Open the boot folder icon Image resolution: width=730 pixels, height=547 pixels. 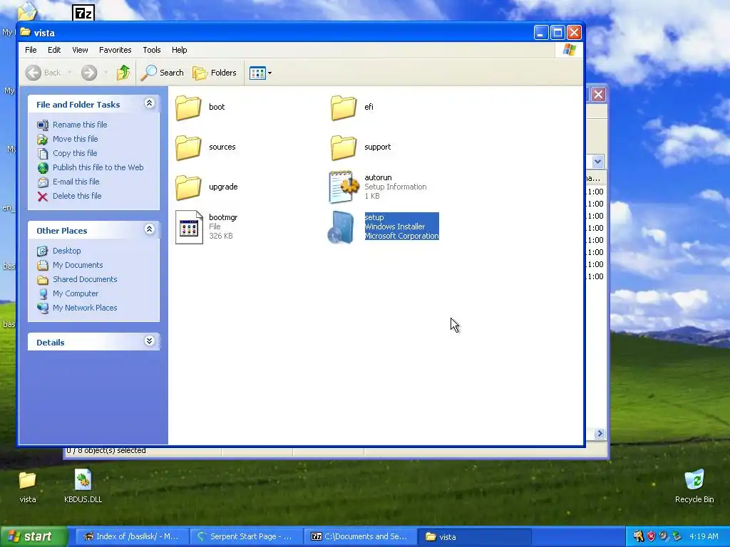pyautogui.click(x=188, y=108)
